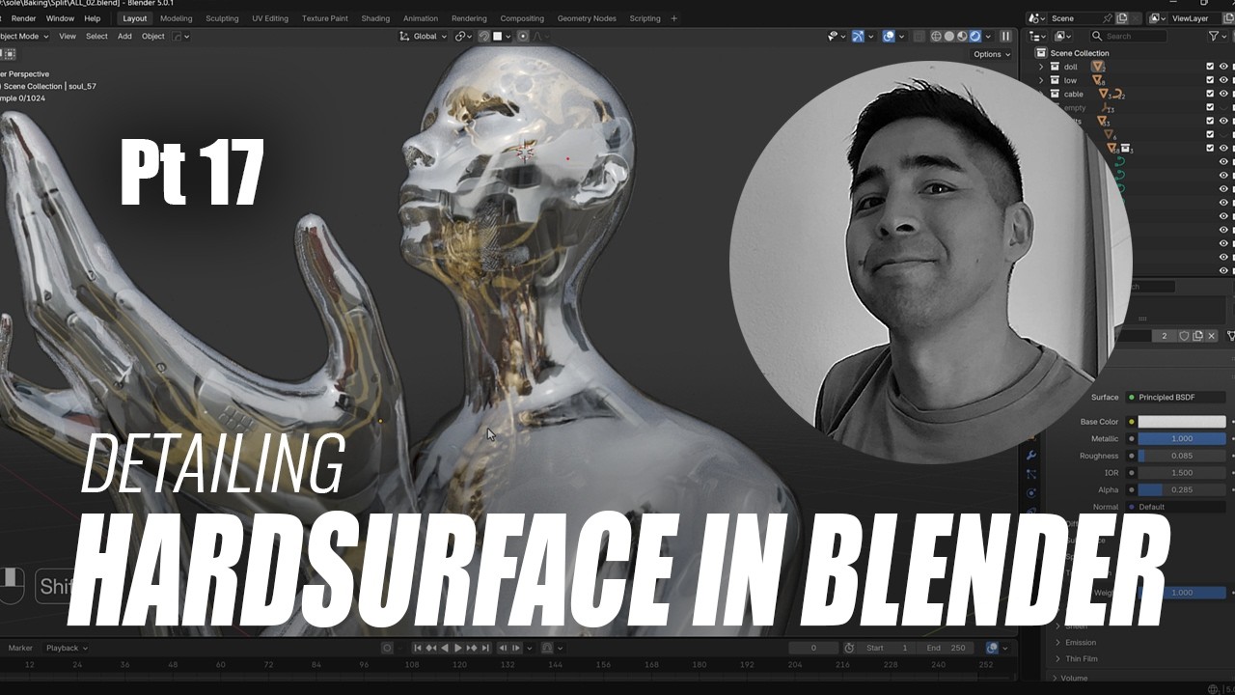Open object visibility and selectability dropdown
The width and height of the screenshot is (1235, 695).
pyautogui.click(x=837, y=37)
